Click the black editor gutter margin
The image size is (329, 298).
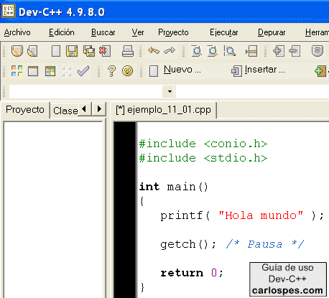[125, 210]
